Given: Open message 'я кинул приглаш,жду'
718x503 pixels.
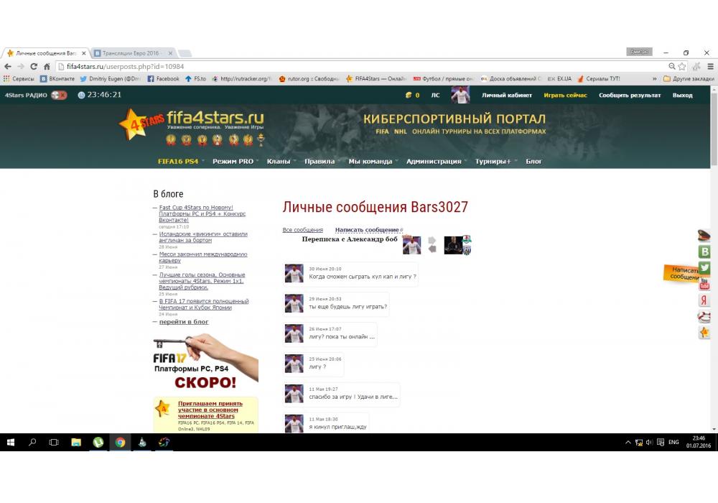Looking at the screenshot, I should point(337,427).
